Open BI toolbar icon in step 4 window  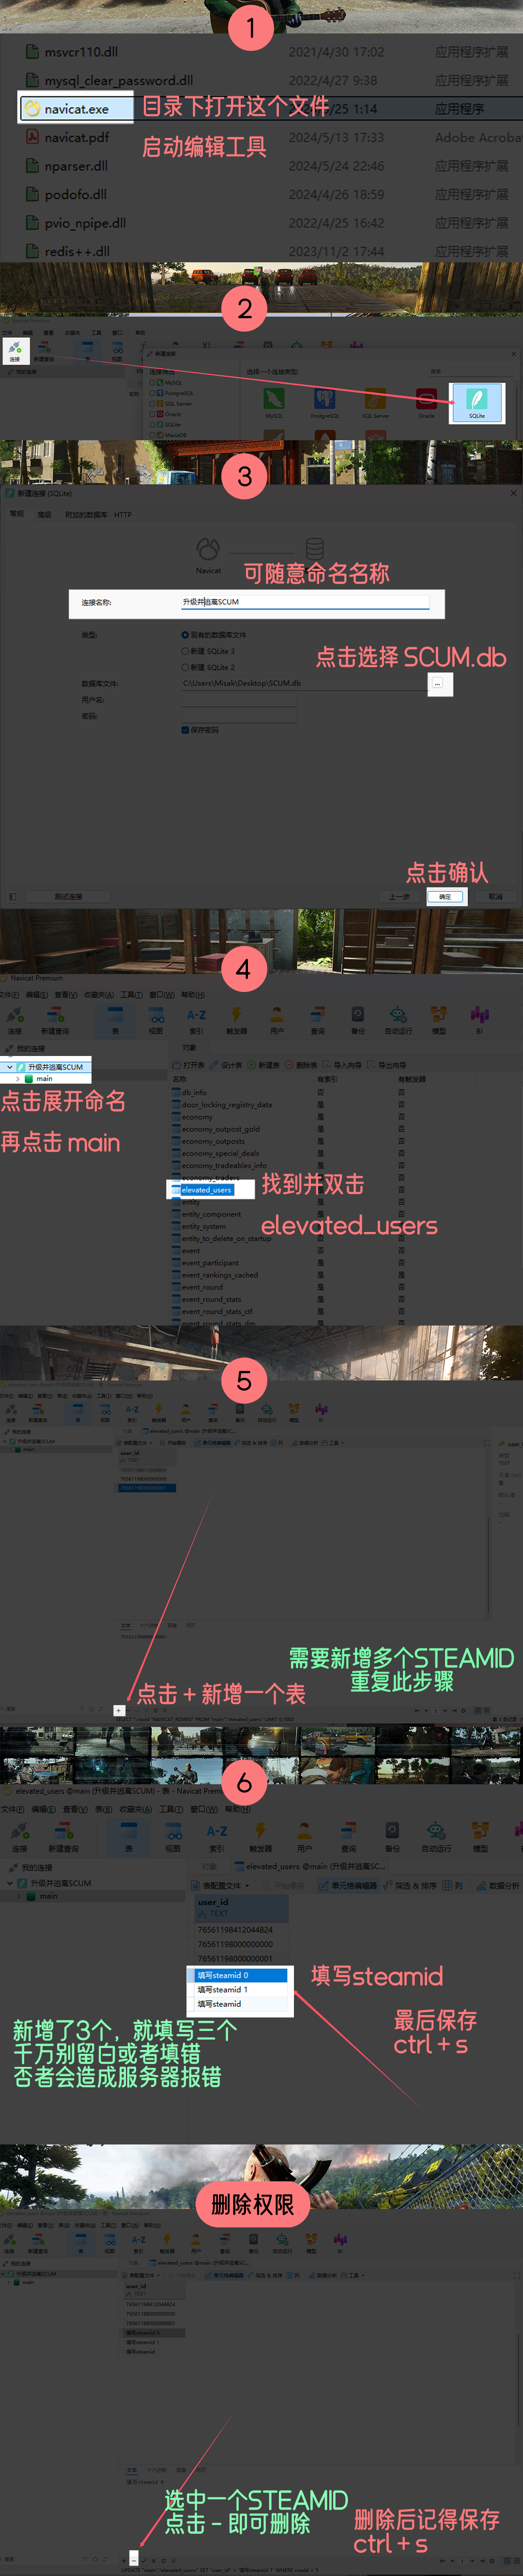[x=479, y=1020]
